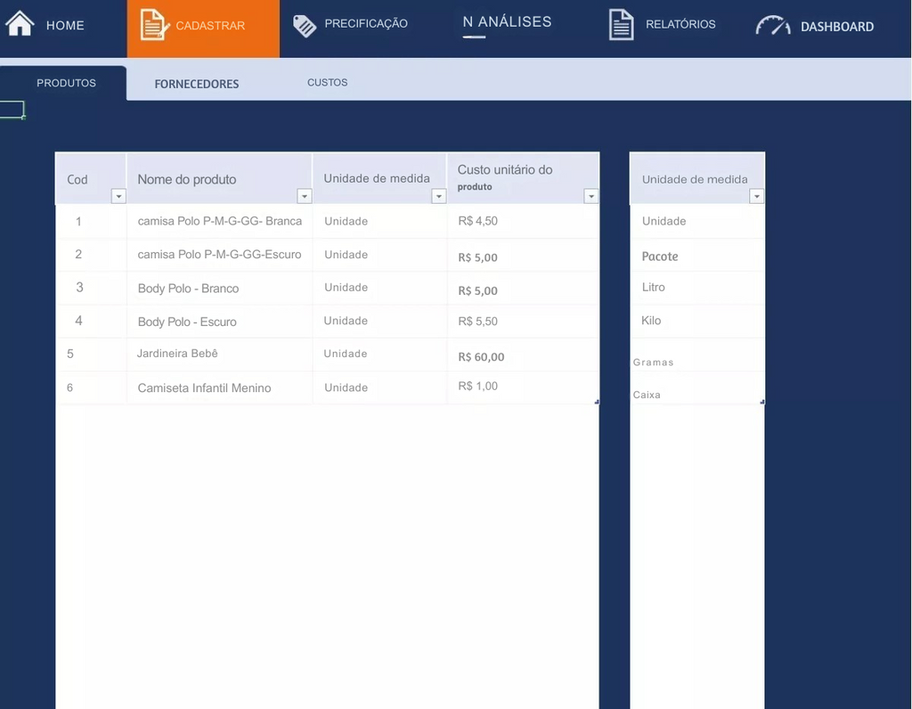Image resolution: width=912 pixels, height=709 pixels.
Task: Open the Nome do produto filter dropdown
Action: pyautogui.click(x=304, y=197)
